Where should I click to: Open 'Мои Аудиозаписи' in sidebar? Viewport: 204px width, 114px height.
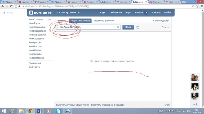tap(37, 35)
